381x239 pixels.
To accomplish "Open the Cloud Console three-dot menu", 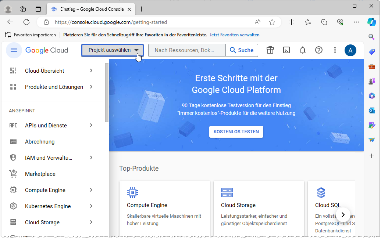I will coord(335,50).
